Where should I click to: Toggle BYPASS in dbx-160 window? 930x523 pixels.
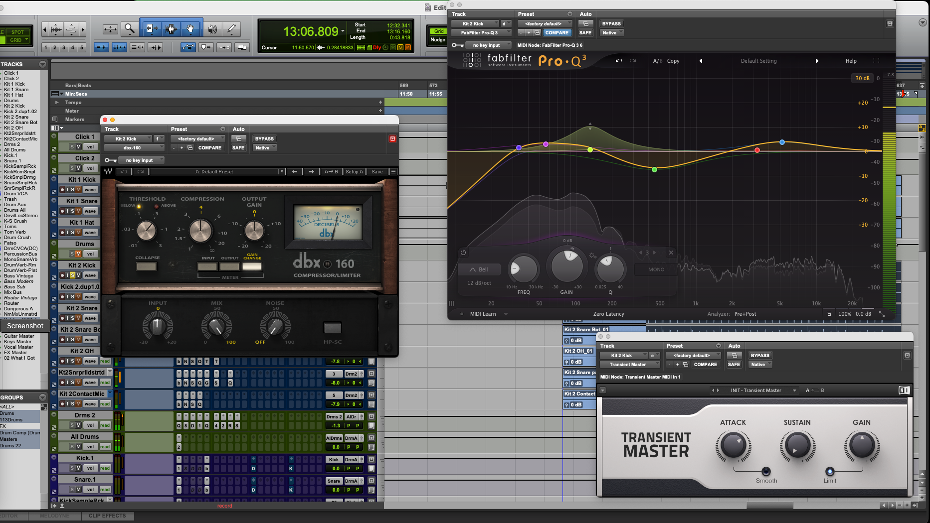coord(264,139)
